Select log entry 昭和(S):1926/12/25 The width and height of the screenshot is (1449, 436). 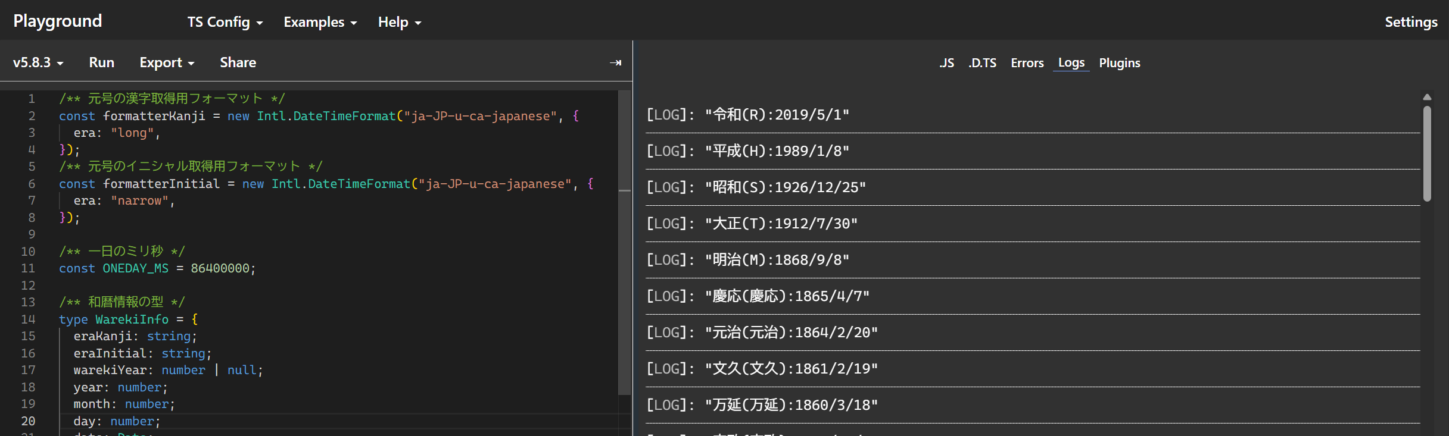coord(1033,187)
